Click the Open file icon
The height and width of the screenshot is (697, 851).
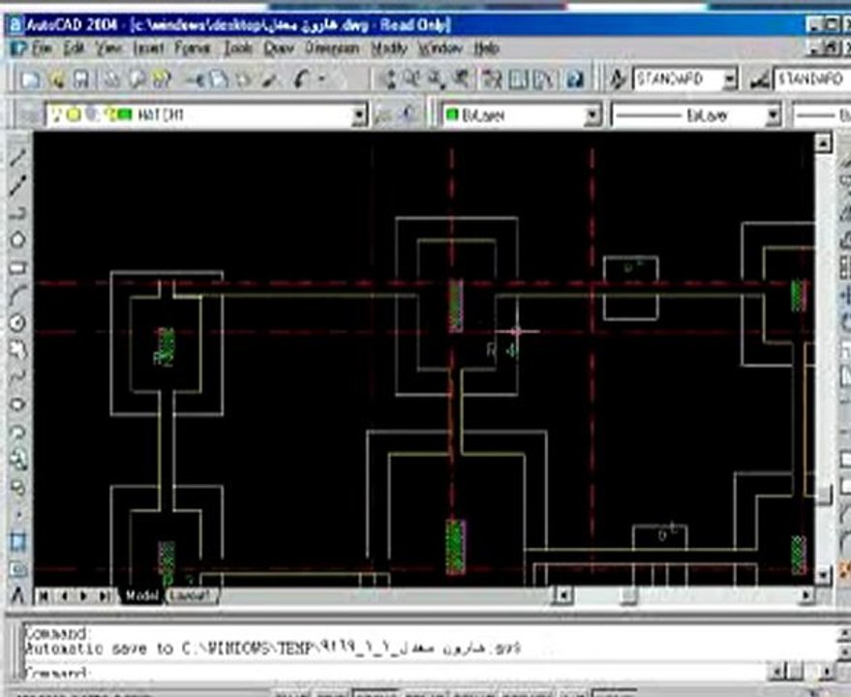pyautogui.click(x=56, y=79)
